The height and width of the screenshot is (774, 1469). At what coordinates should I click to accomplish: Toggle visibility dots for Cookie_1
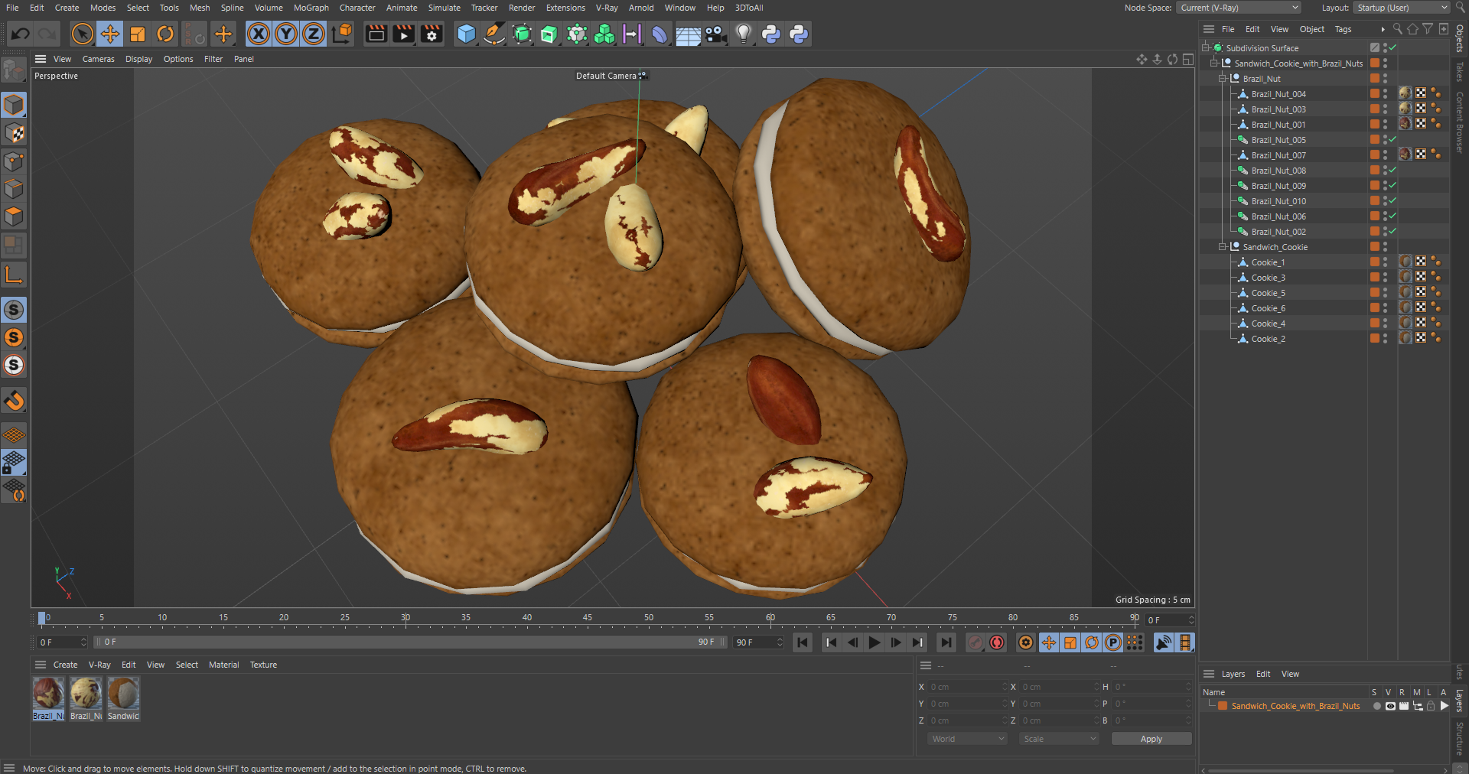[1385, 262]
